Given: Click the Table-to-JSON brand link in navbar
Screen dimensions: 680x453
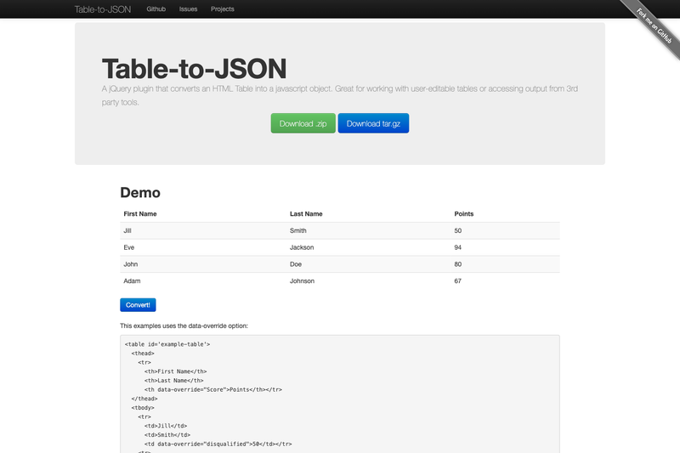Looking at the screenshot, I should pos(102,9).
